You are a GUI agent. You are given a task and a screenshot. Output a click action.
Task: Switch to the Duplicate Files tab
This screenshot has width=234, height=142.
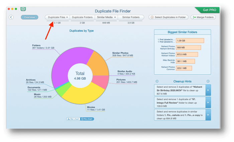coord(57,17)
